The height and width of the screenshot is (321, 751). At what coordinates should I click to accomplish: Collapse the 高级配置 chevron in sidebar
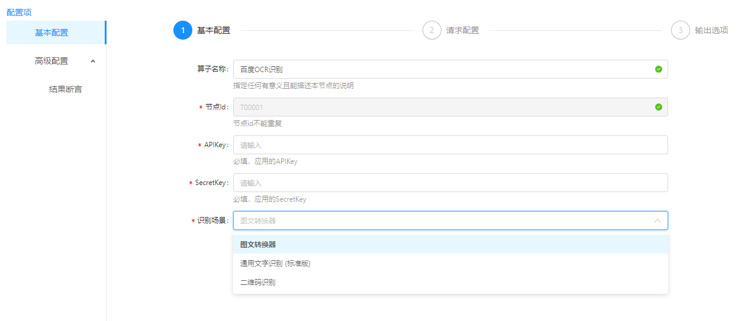(x=93, y=61)
